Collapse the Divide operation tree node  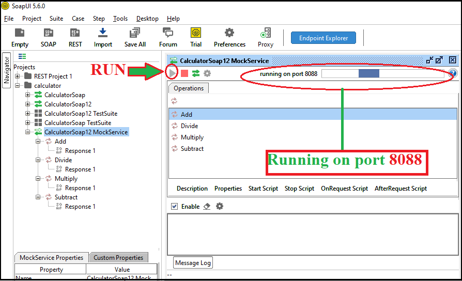pyautogui.click(x=38, y=160)
